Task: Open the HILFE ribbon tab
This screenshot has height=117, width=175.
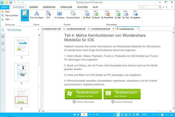Action: tap(95, 7)
